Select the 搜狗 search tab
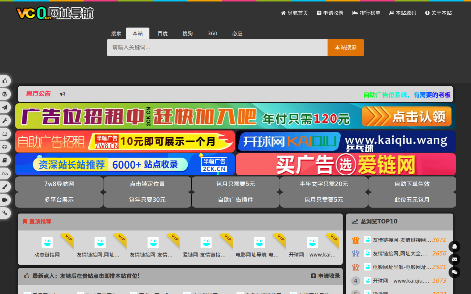Image resolution: width=471 pixels, height=294 pixels. [188, 33]
